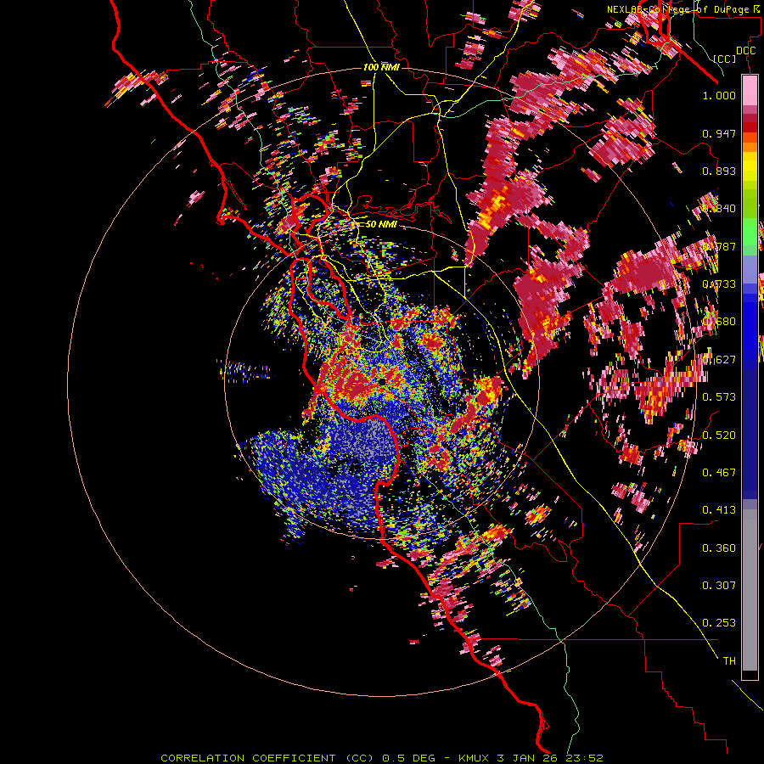Click the 0.893 scale label
Viewport: 764px width, 764px height.
[x=719, y=171]
